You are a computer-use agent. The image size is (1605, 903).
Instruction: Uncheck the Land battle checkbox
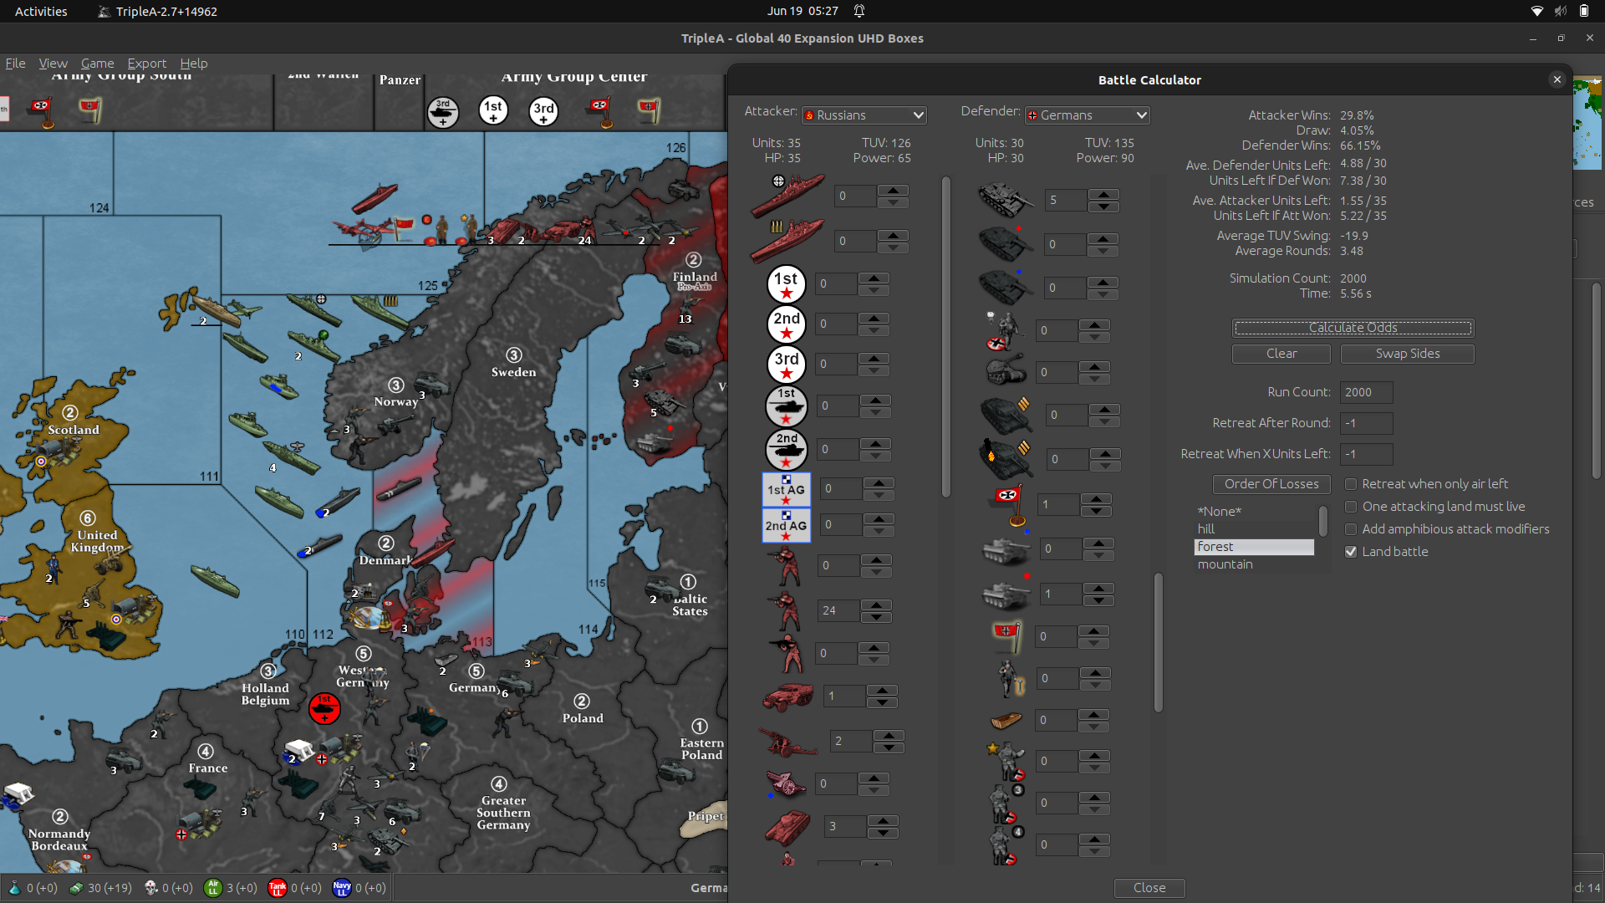(x=1350, y=552)
